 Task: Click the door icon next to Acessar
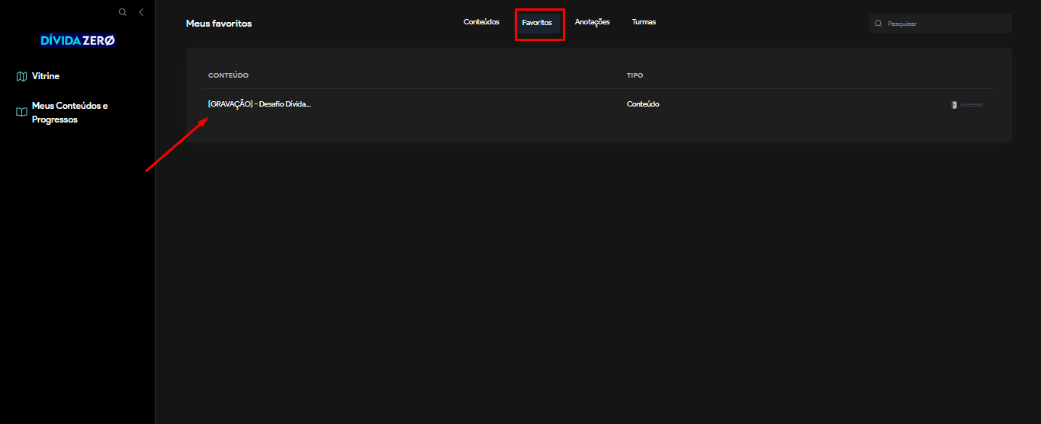pos(954,105)
